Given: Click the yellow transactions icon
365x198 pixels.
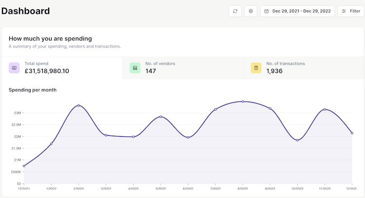Looking at the screenshot, I should coord(256,68).
